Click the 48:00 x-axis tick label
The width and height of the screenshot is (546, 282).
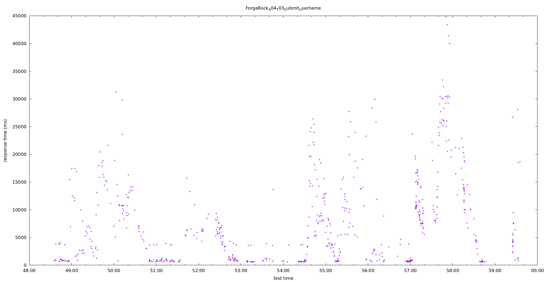29,270
